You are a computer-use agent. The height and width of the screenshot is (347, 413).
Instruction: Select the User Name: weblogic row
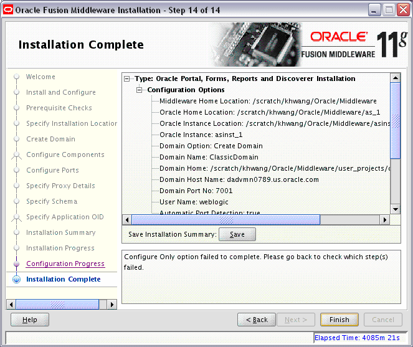(x=194, y=202)
